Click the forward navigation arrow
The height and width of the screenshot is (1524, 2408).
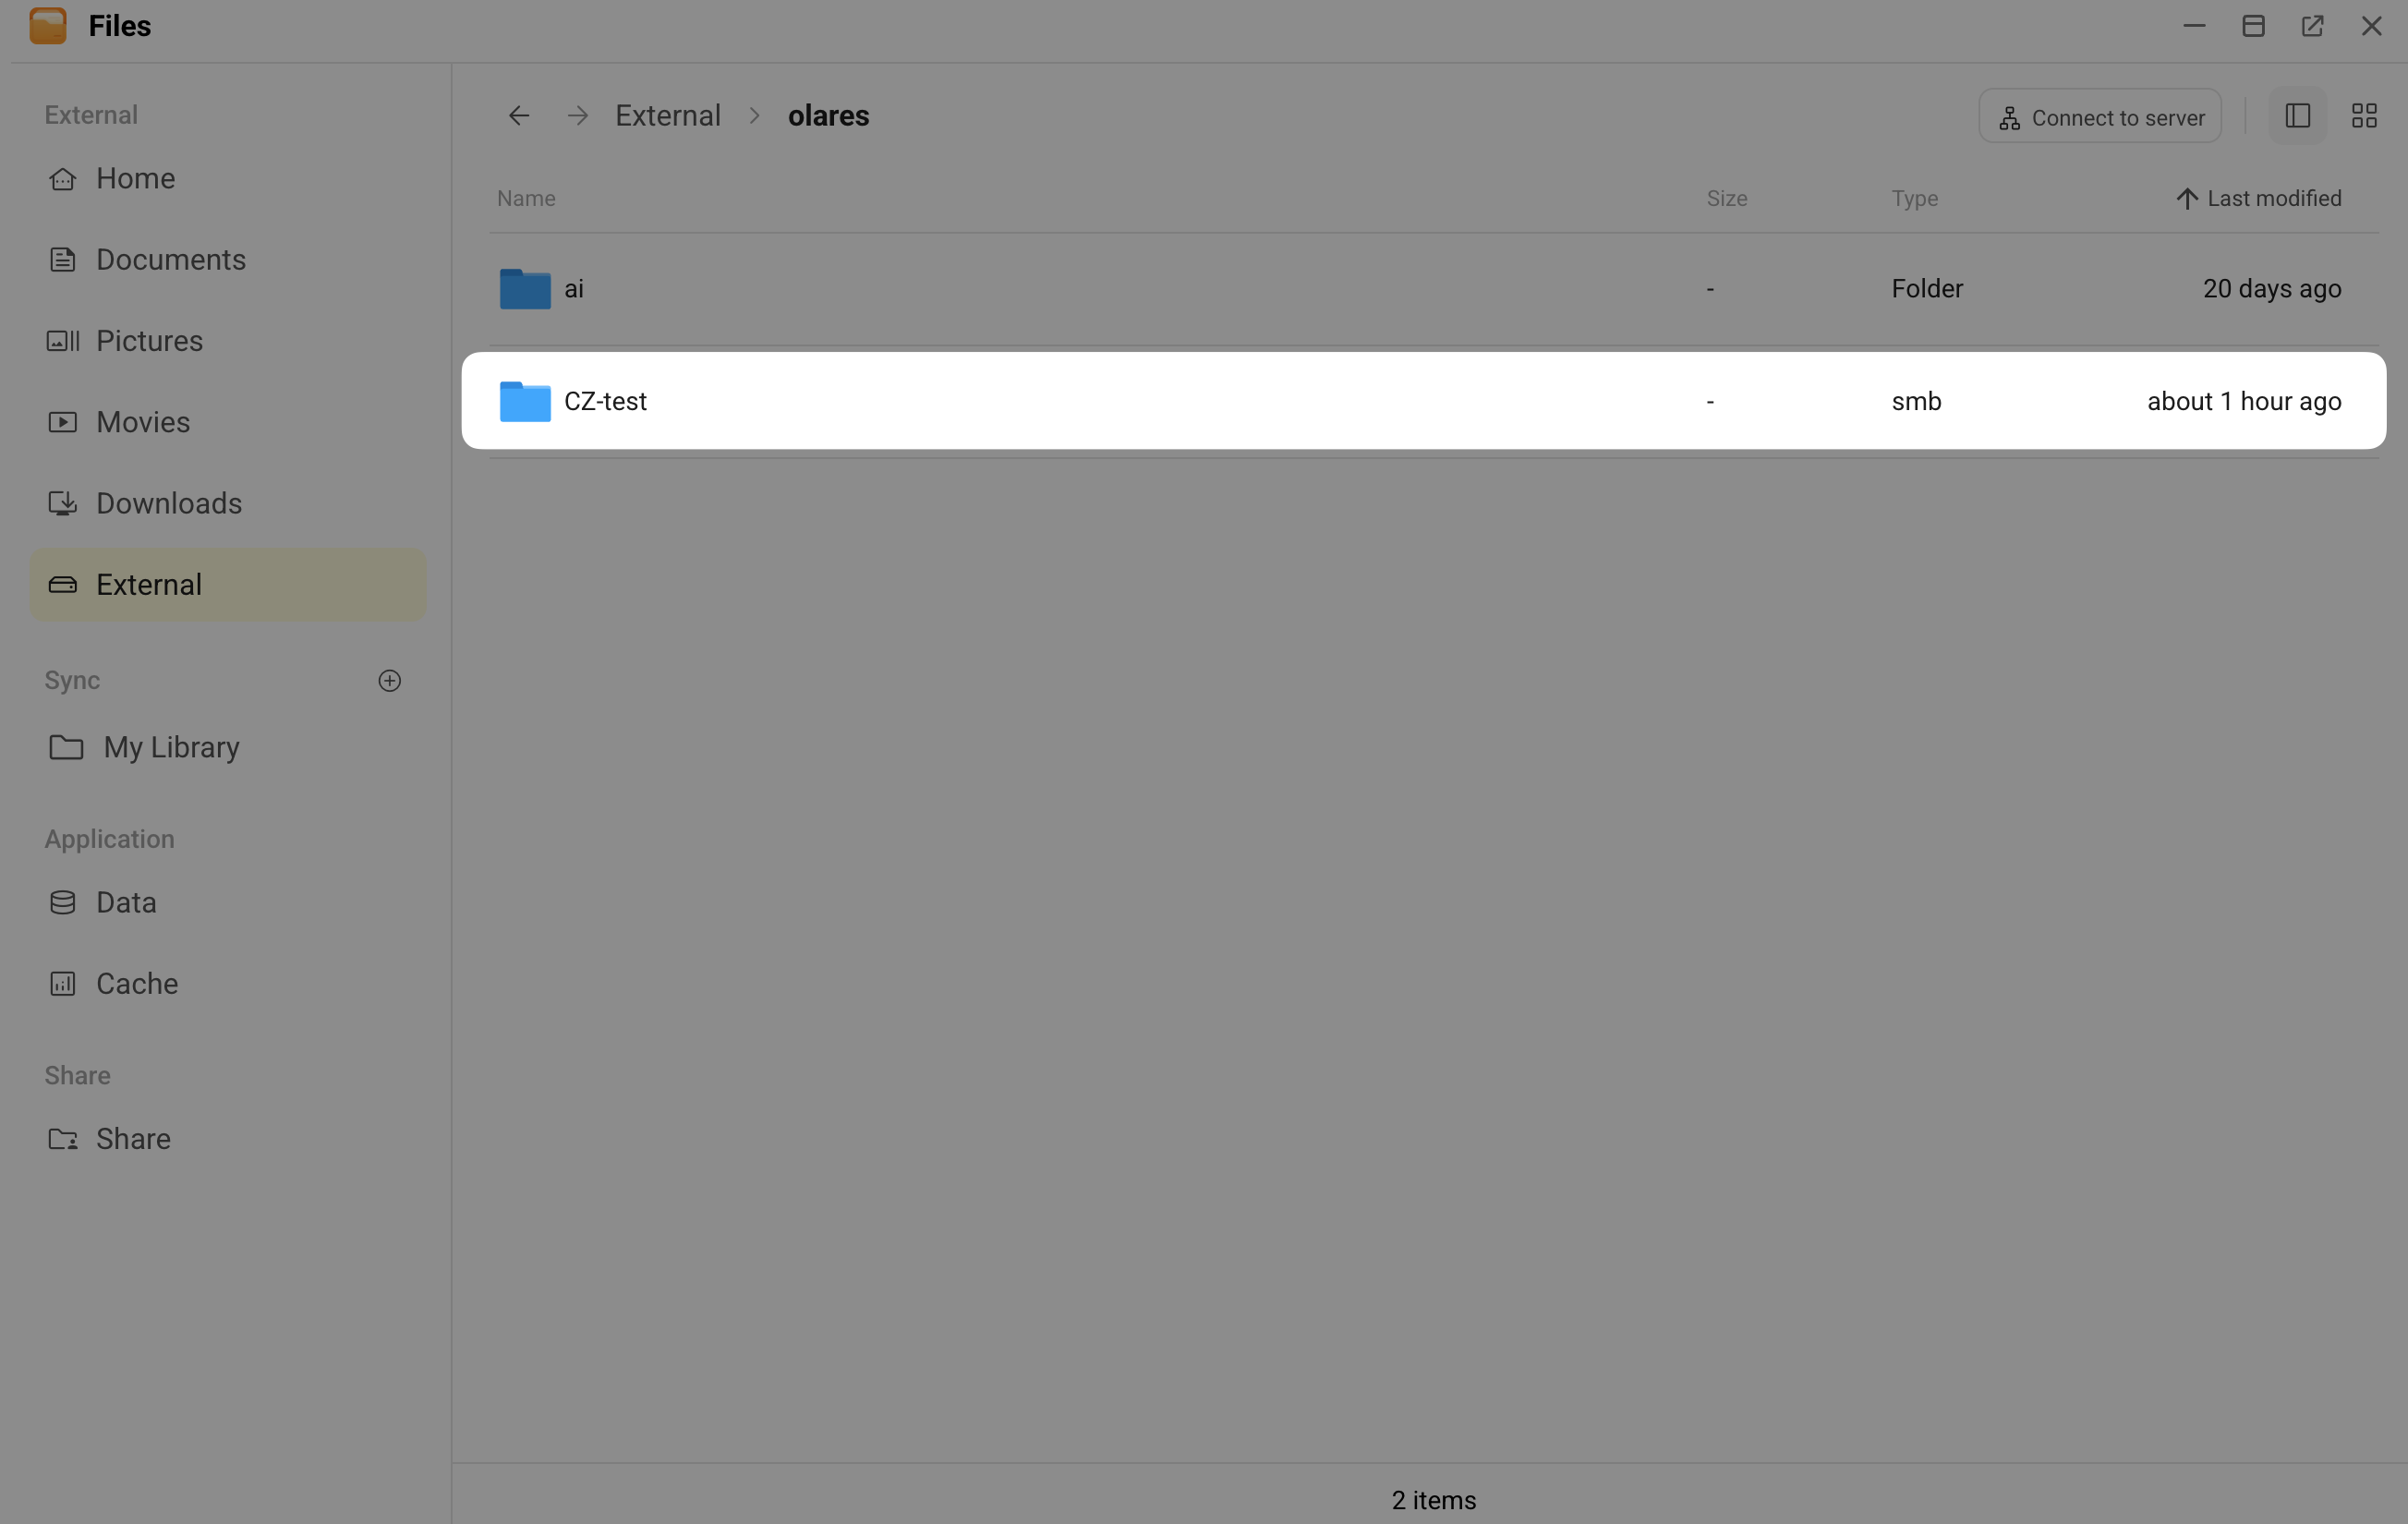tap(577, 116)
